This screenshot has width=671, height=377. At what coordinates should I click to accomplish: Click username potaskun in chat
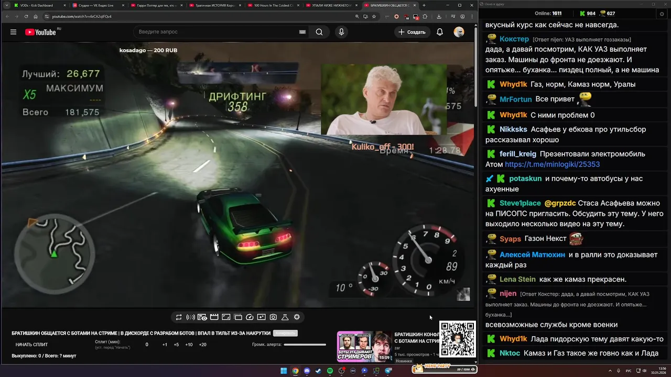pyautogui.click(x=525, y=179)
